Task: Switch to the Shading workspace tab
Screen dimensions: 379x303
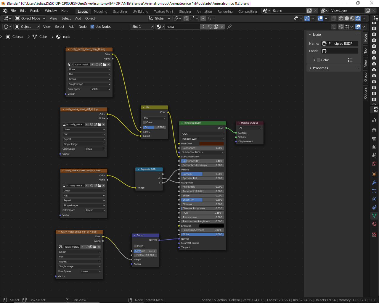Action: (x=185, y=12)
